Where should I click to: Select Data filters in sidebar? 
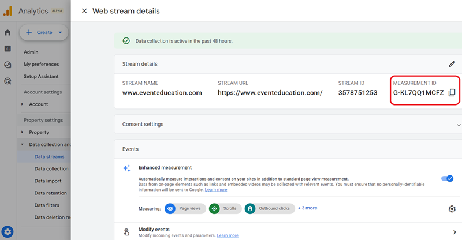[47, 205]
